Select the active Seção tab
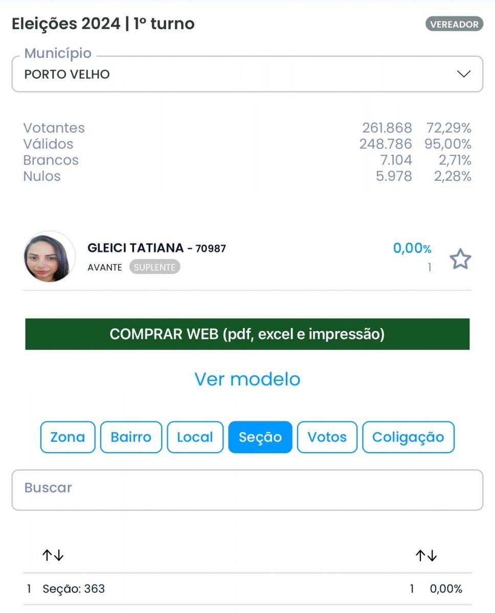Viewport: 495px width, 613px height. pyautogui.click(x=260, y=437)
